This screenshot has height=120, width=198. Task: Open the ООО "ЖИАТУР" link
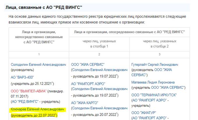[144, 113]
